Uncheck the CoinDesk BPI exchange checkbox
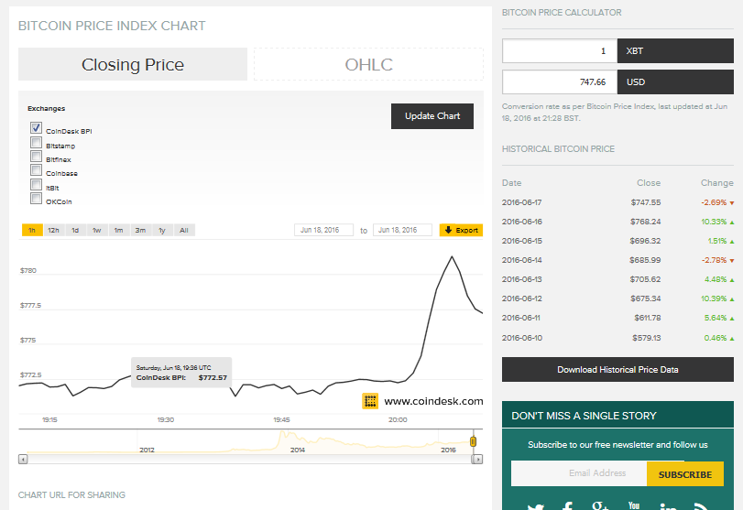Viewport: 743px width, 510px height. 36,127
